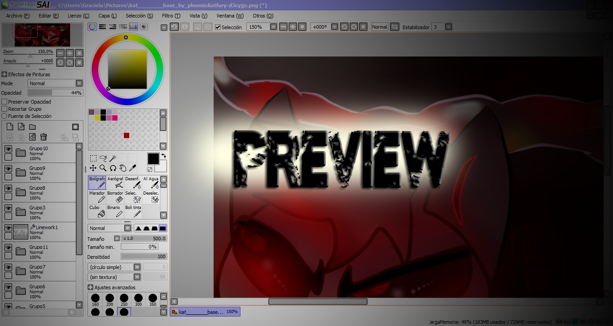Open the Filtro menu
Screen dimensions: 613x326
click(171, 16)
